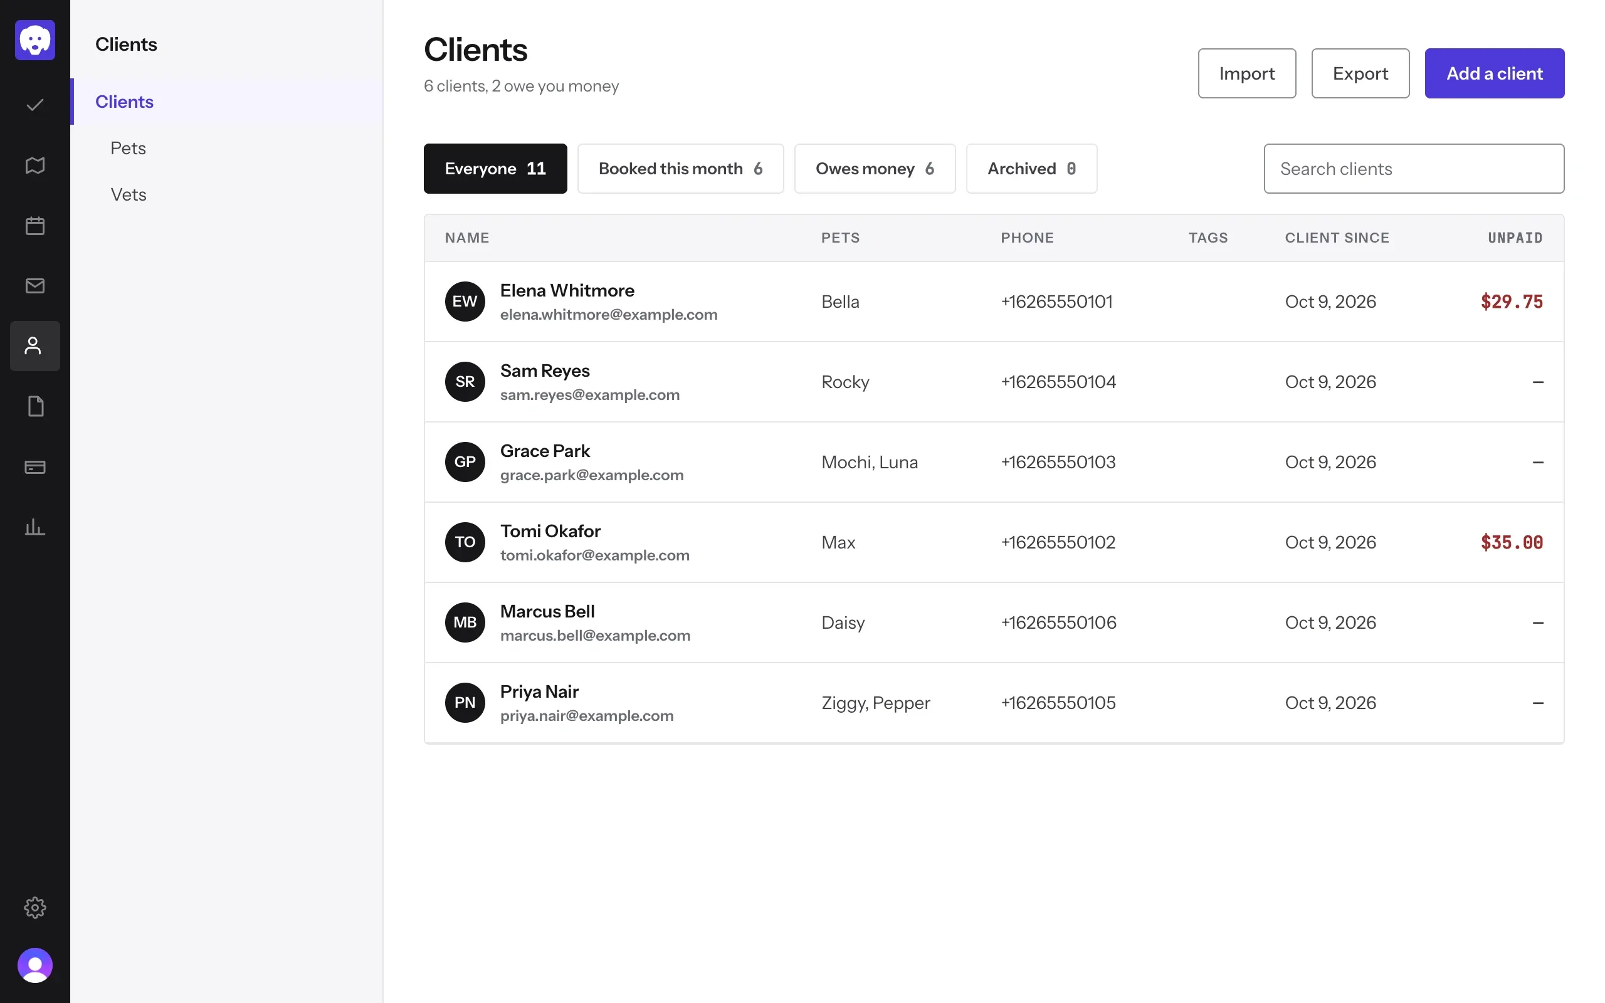
Task: Click the Import button
Action: [x=1247, y=73]
